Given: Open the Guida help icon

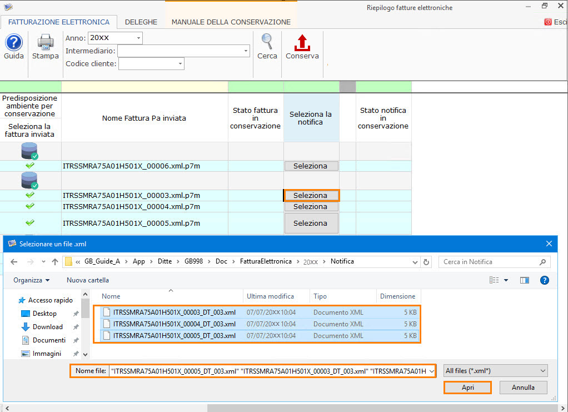Looking at the screenshot, I should tap(14, 43).
